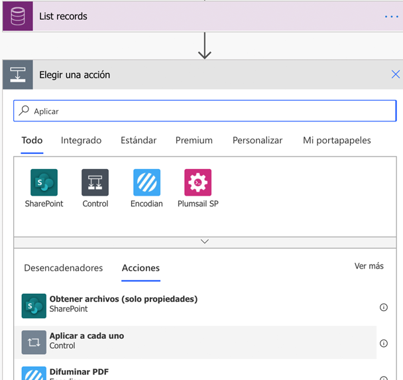The width and height of the screenshot is (403, 380).
Task: Select the List records step title
Action: [x=63, y=16]
